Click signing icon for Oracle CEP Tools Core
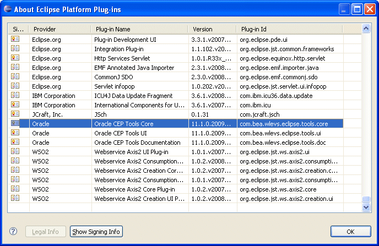Viewport: 379px width, 246px height. [15, 123]
